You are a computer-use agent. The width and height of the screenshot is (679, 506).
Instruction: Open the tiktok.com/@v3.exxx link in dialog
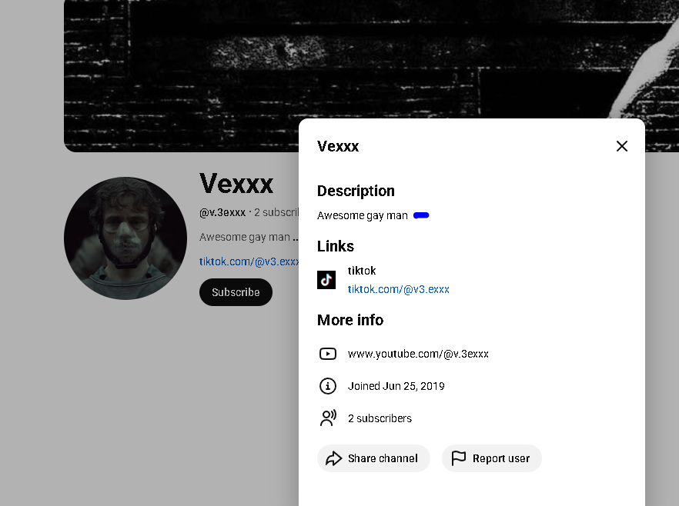click(398, 289)
